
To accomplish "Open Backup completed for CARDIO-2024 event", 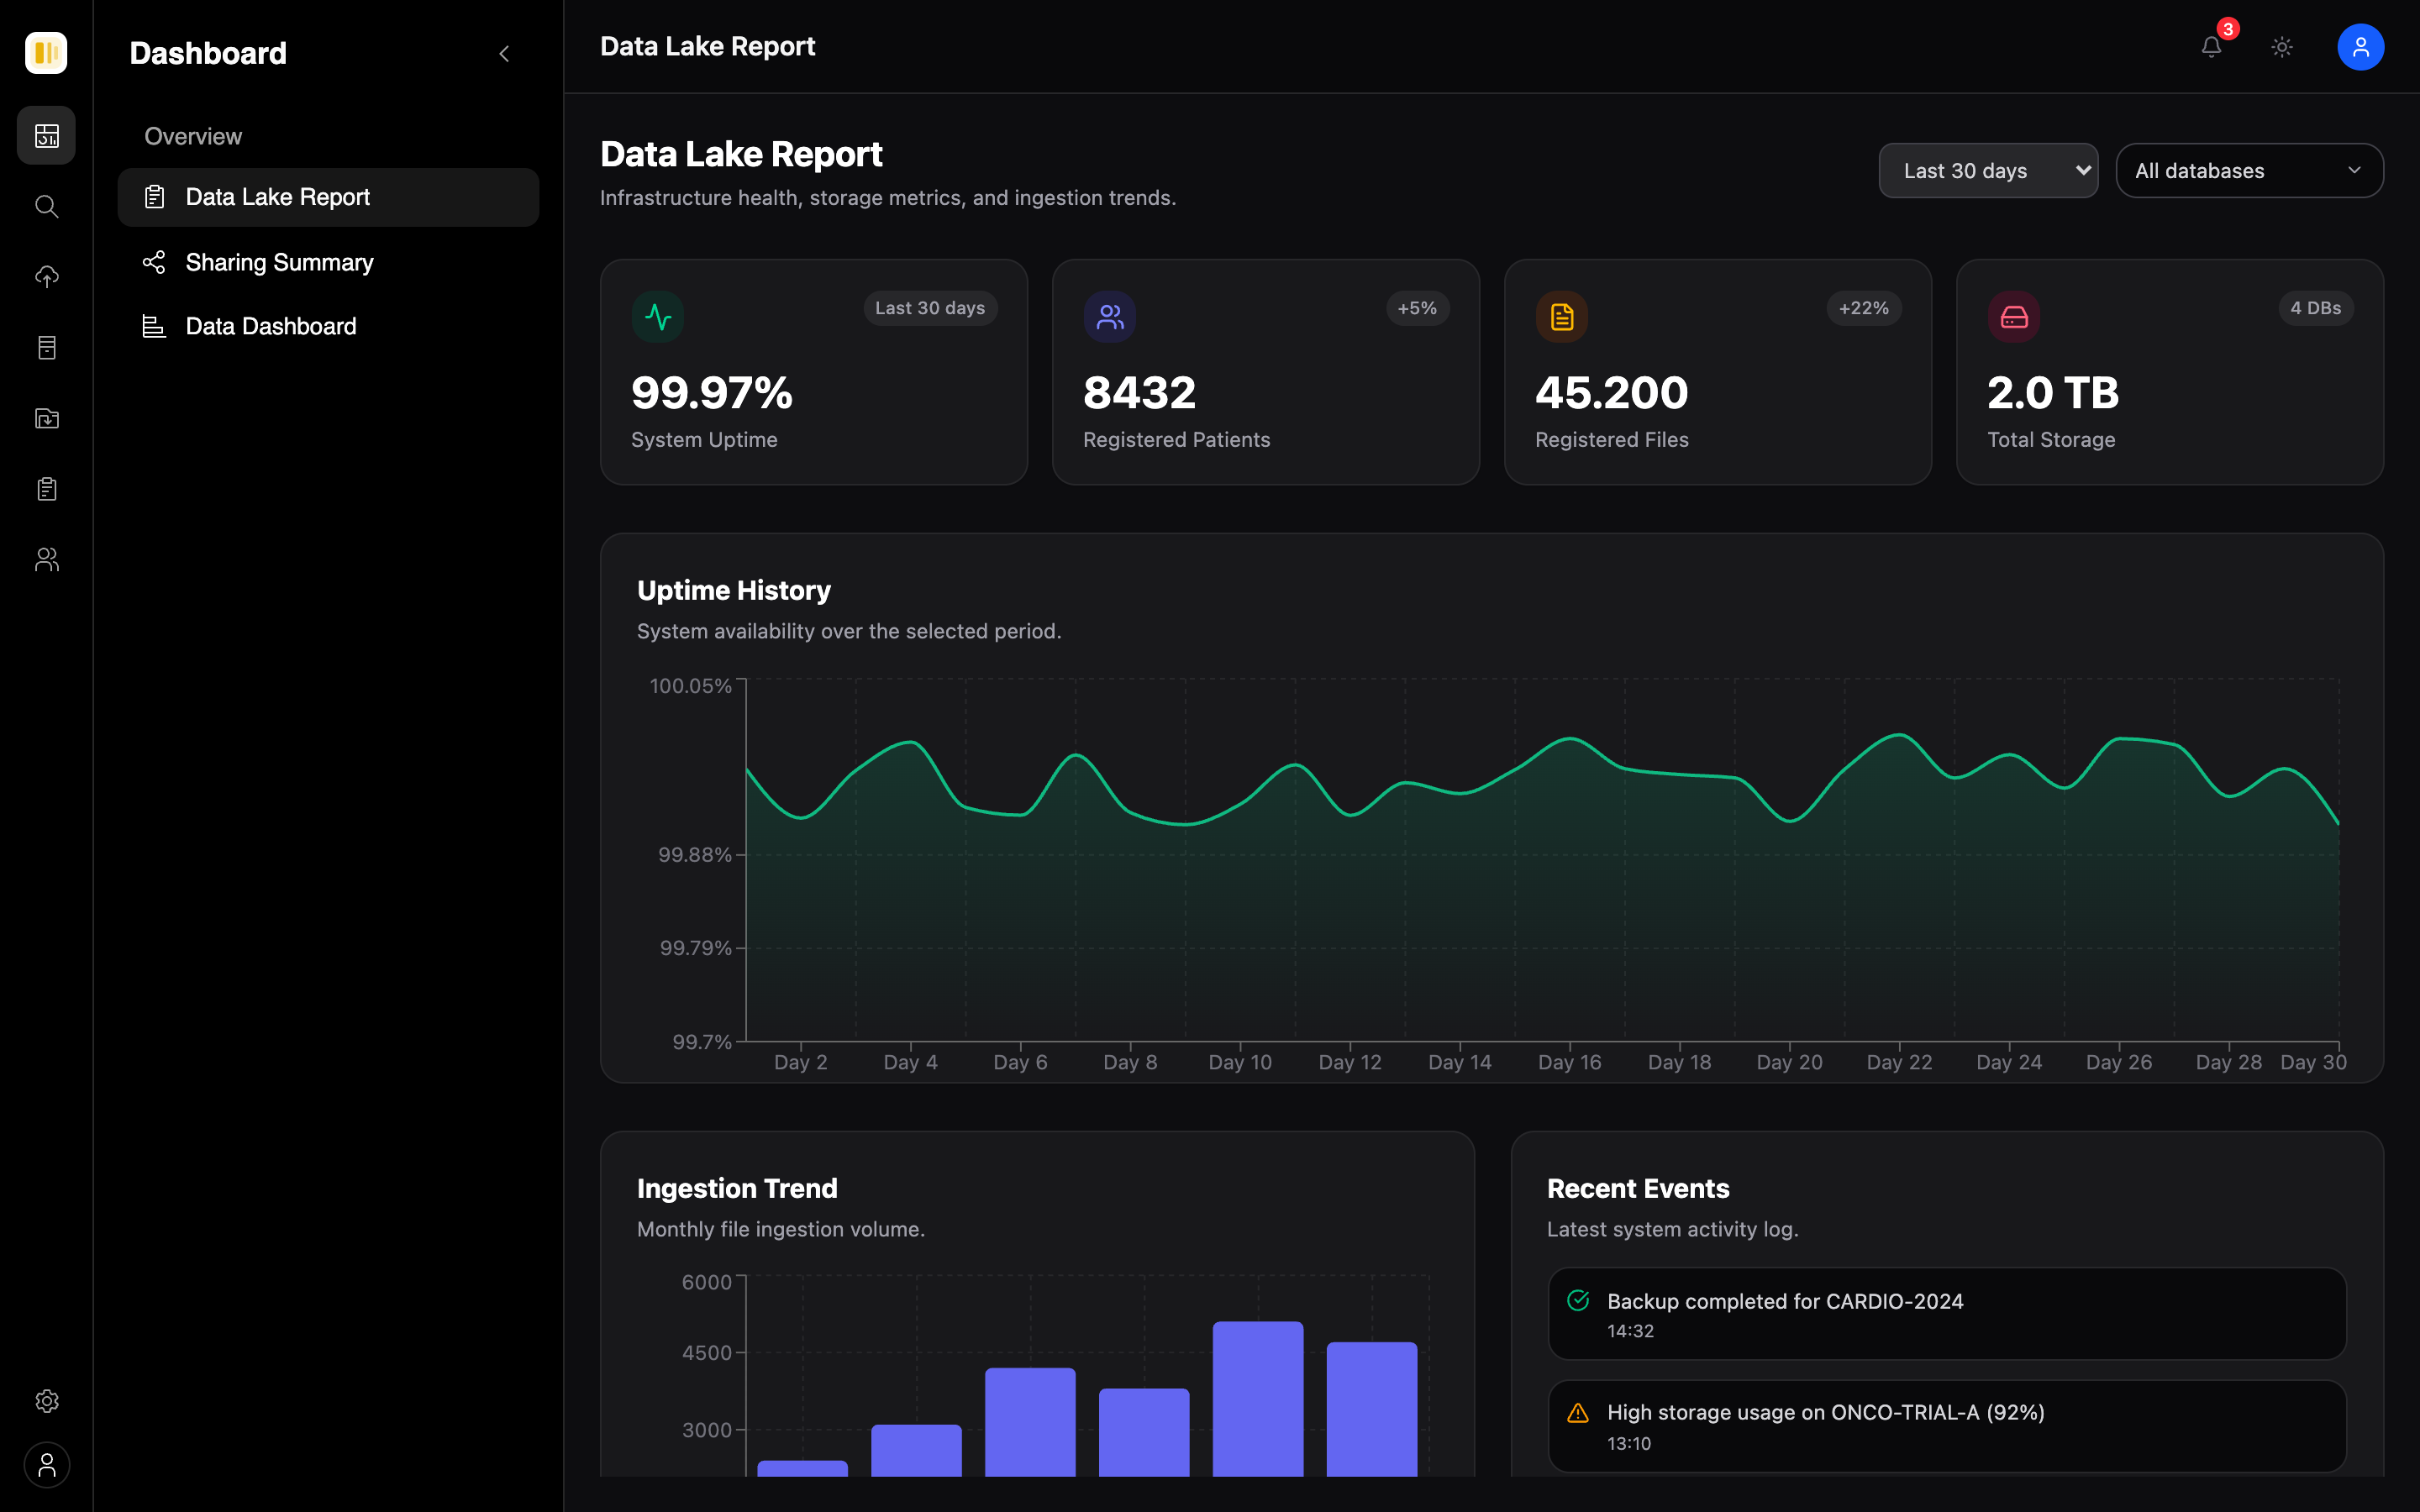I will point(1947,1314).
